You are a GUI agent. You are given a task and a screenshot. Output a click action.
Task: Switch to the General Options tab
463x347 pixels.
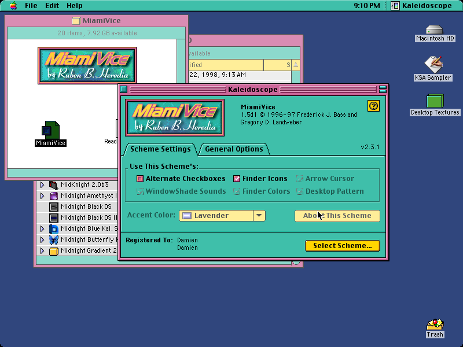tap(234, 149)
